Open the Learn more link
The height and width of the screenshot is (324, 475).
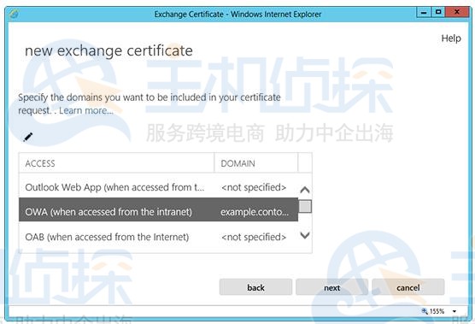86,110
